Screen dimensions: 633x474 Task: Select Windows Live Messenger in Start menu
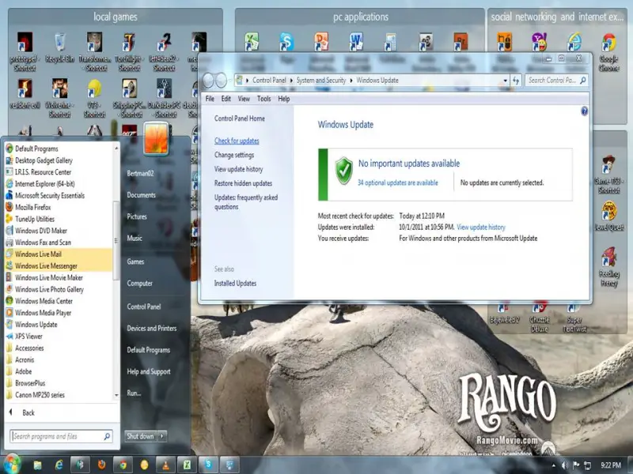[x=59, y=265]
